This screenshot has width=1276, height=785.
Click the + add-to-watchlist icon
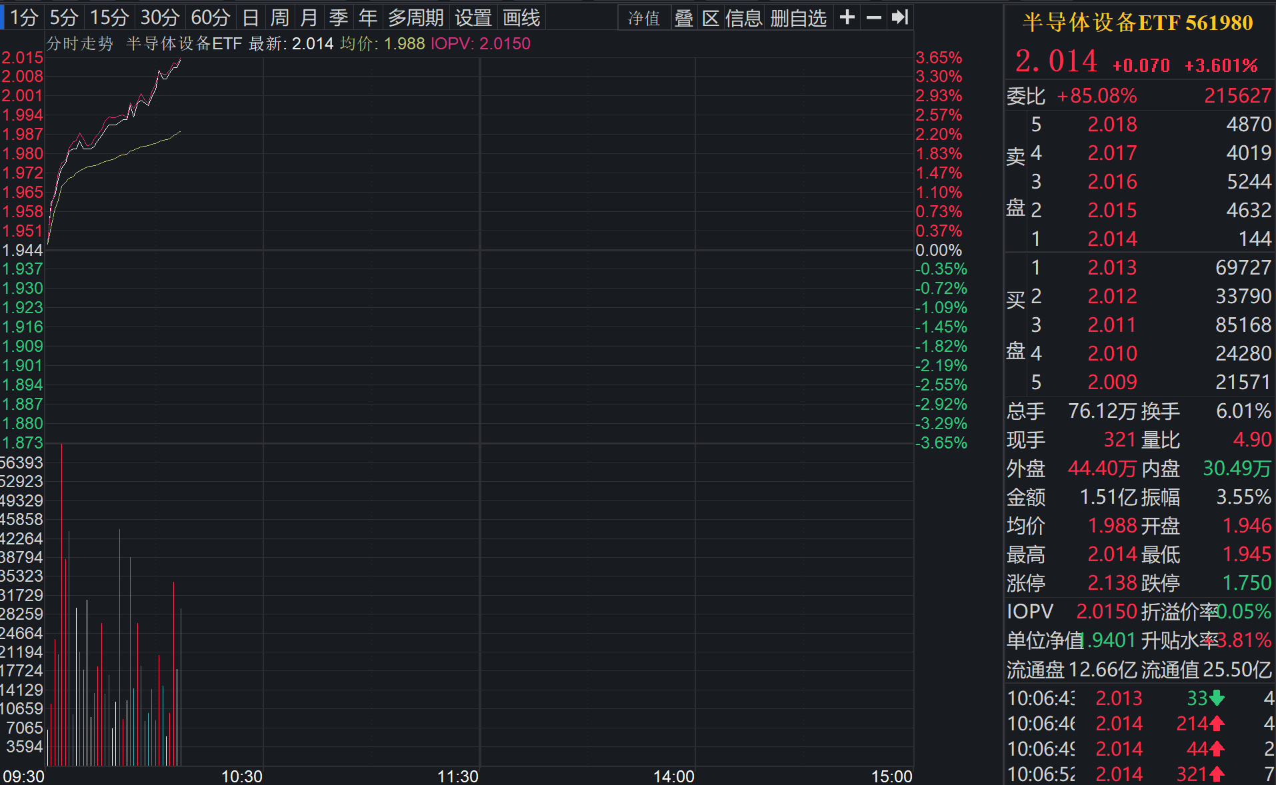pos(846,18)
